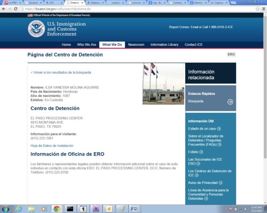Open Las Sucursales de ICE ERO link

[x=205, y=161]
